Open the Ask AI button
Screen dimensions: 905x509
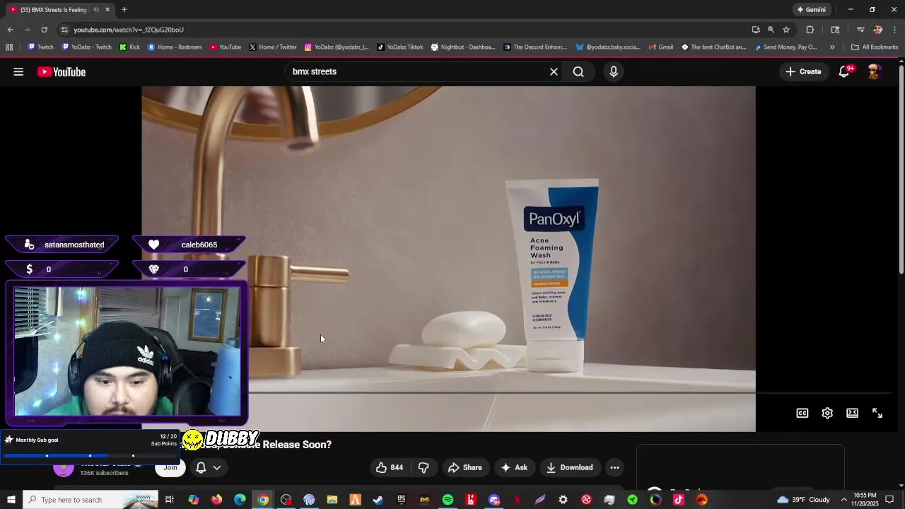514,467
